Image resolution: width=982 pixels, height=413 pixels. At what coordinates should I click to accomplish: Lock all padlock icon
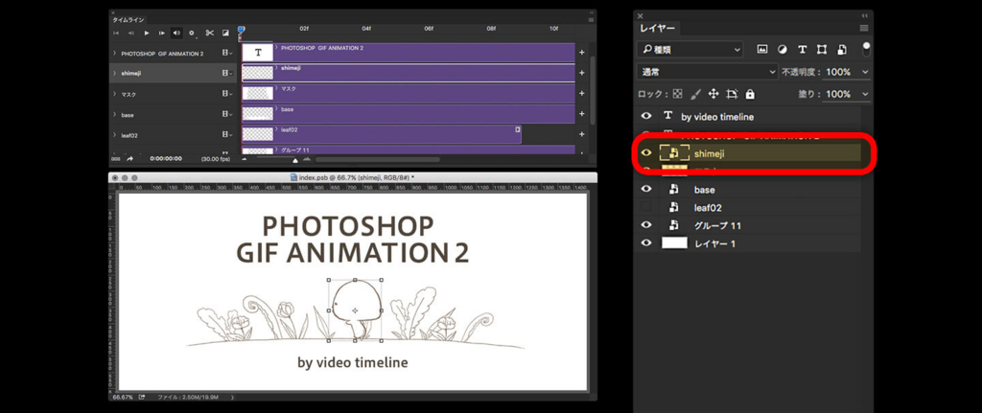pos(750,94)
